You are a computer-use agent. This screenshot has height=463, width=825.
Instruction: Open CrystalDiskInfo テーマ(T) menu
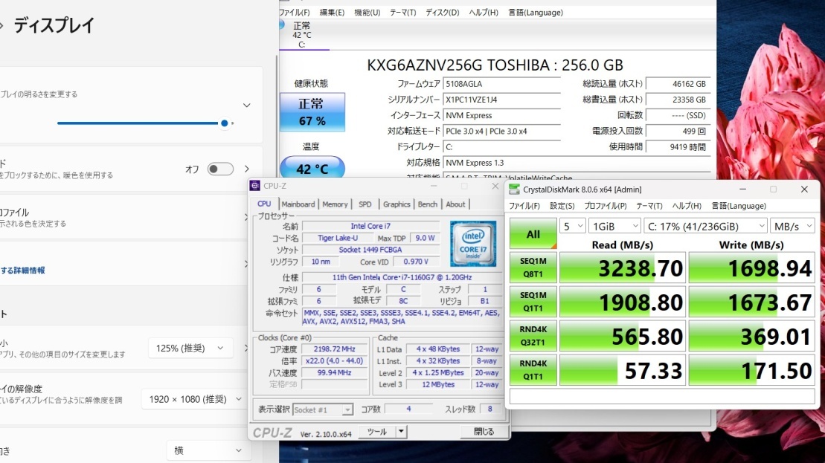(402, 12)
